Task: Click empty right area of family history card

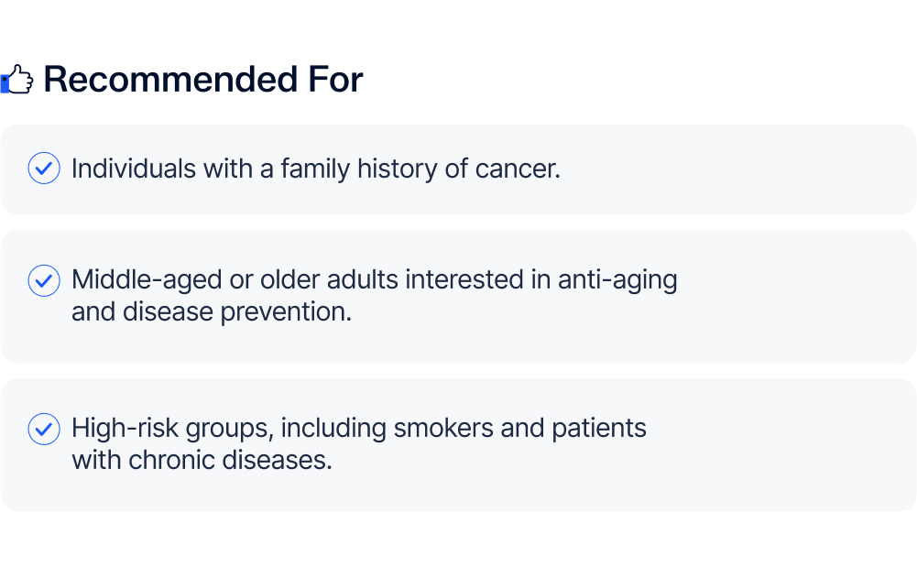Action: [x=779, y=169]
